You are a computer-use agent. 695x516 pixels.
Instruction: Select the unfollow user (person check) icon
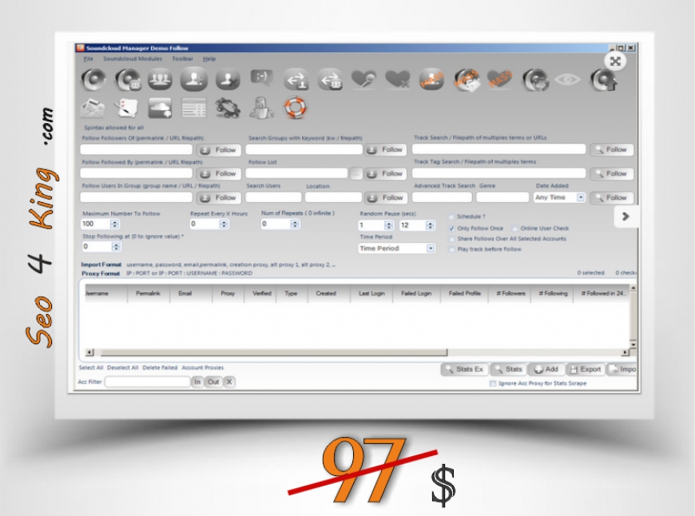click(x=228, y=80)
